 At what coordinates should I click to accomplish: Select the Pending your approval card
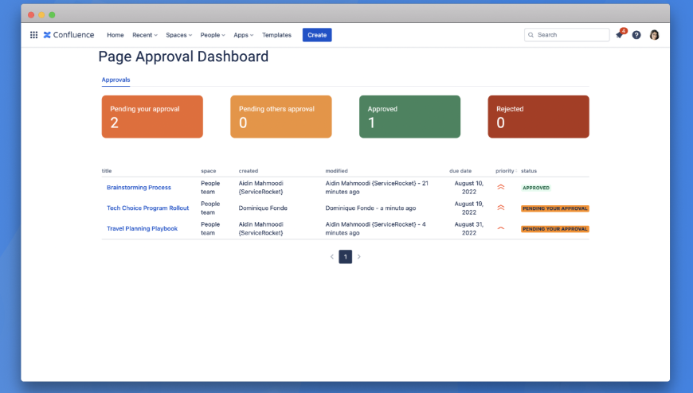152,117
